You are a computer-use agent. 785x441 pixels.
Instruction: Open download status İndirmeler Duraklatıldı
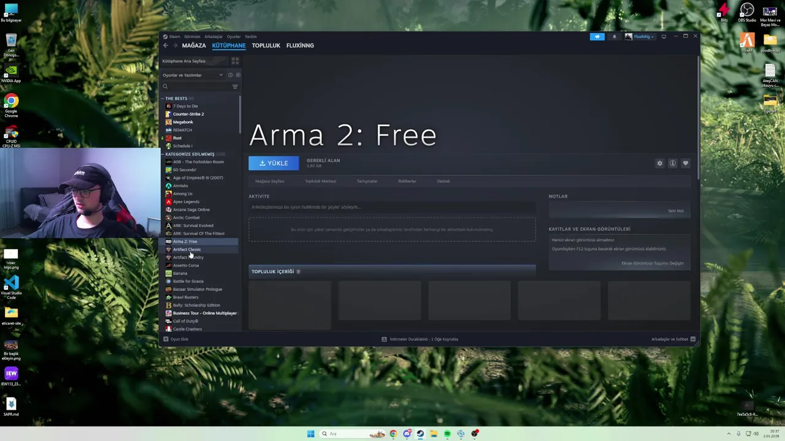[420, 339]
